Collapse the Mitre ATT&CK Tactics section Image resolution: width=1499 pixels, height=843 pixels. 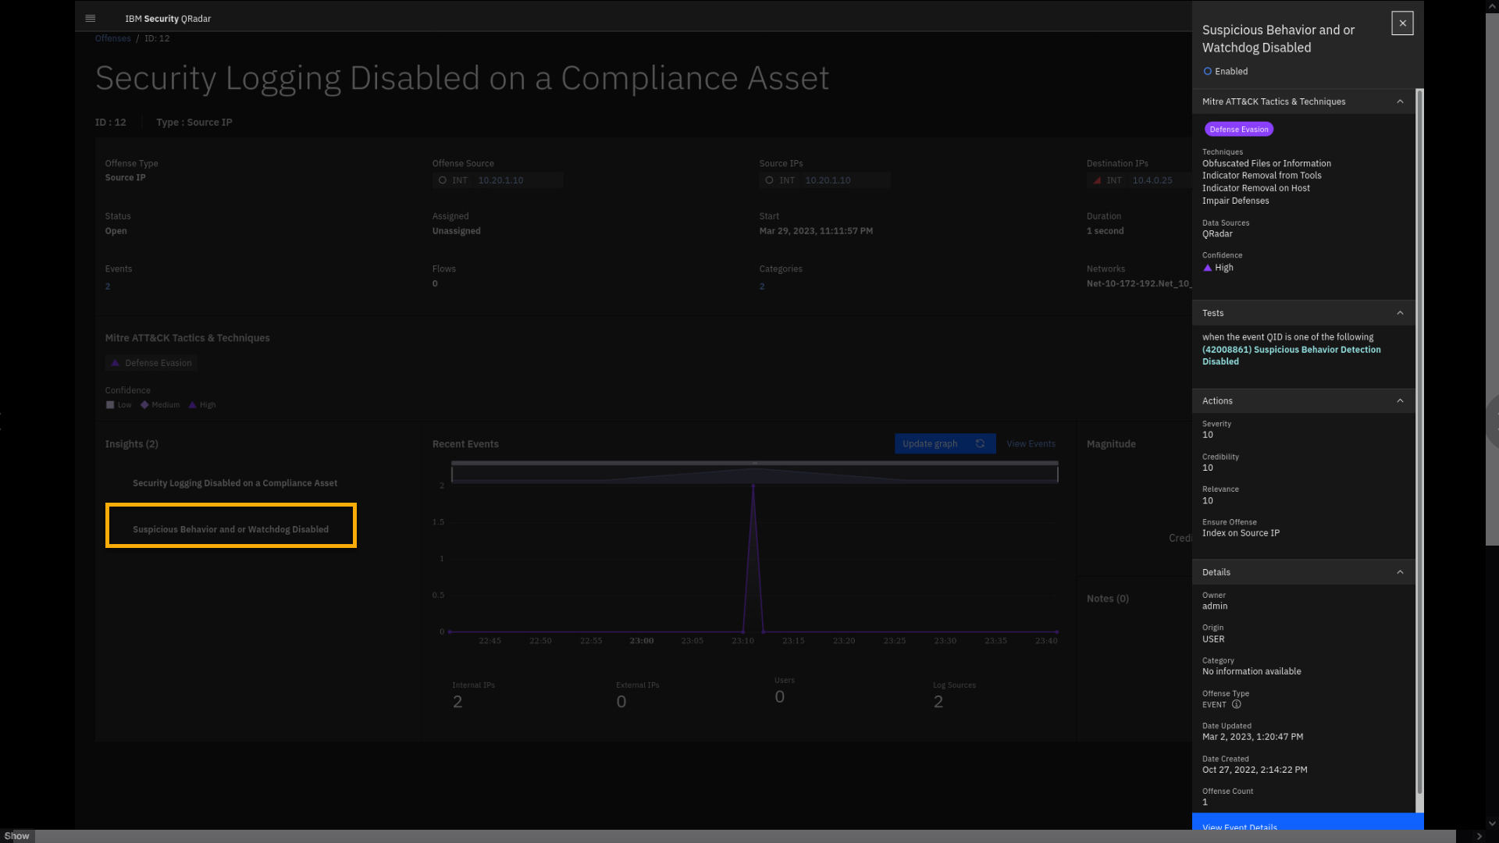coord(1400,101)
